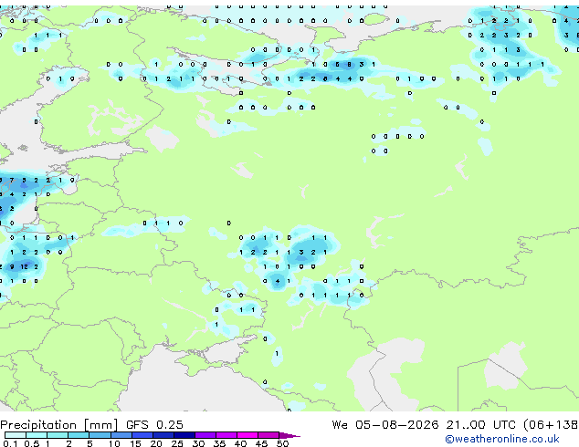The image size is (579, 447).
Task: Click the '30' legend scale label
Action: tap(198, 443)
